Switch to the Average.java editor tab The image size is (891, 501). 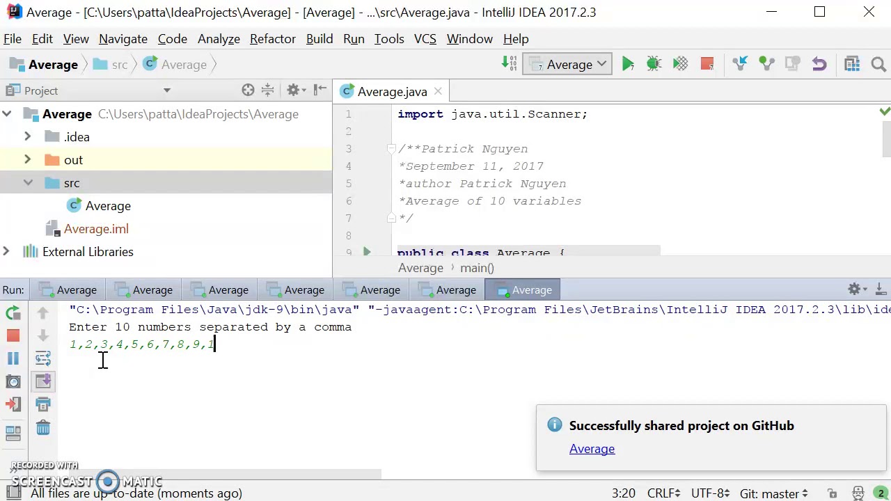tap(392, 92)
